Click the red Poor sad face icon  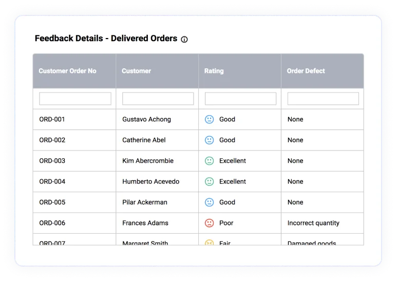click(210, 223)
